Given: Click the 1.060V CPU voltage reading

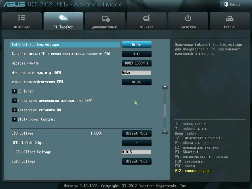Looking at the screenshot, I should [96, 133].
